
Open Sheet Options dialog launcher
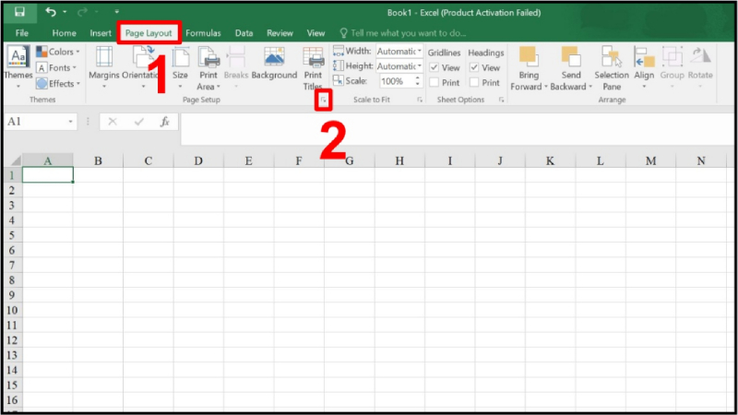(x=501, y=100)
